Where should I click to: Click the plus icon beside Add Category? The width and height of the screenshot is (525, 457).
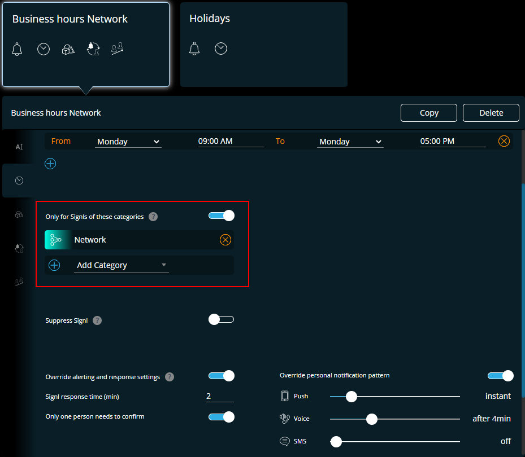click(54, 265)
